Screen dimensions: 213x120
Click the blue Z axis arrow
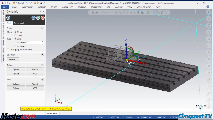126,44
